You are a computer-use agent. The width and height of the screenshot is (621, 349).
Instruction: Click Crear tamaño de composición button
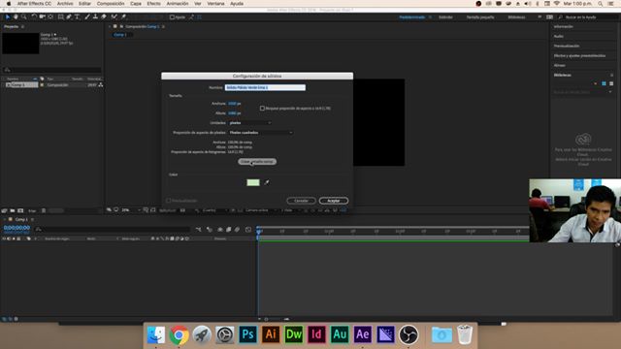257,162
